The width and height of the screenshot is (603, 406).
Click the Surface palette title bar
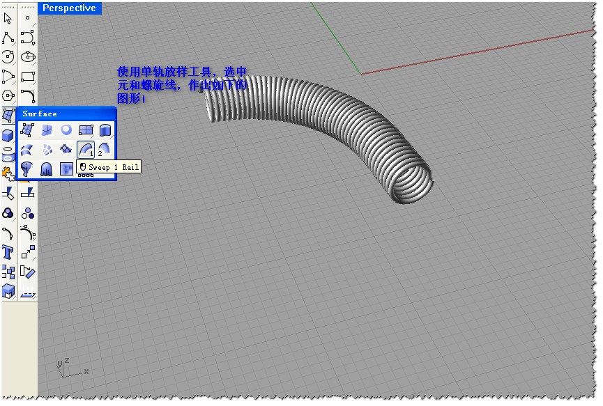66,114
